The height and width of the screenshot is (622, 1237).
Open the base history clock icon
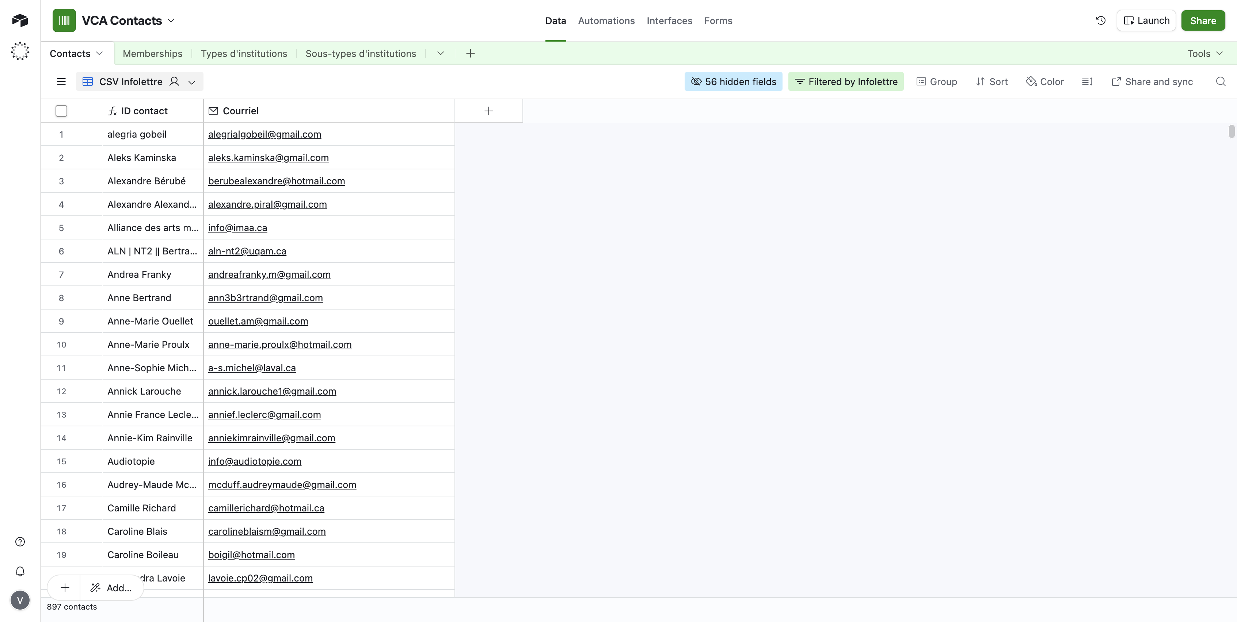(1101, 21)
